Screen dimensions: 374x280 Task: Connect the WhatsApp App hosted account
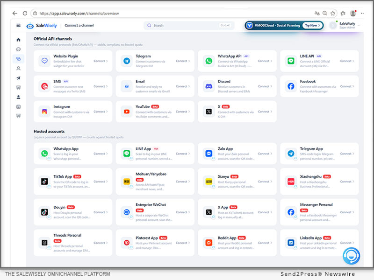(101, 154)
